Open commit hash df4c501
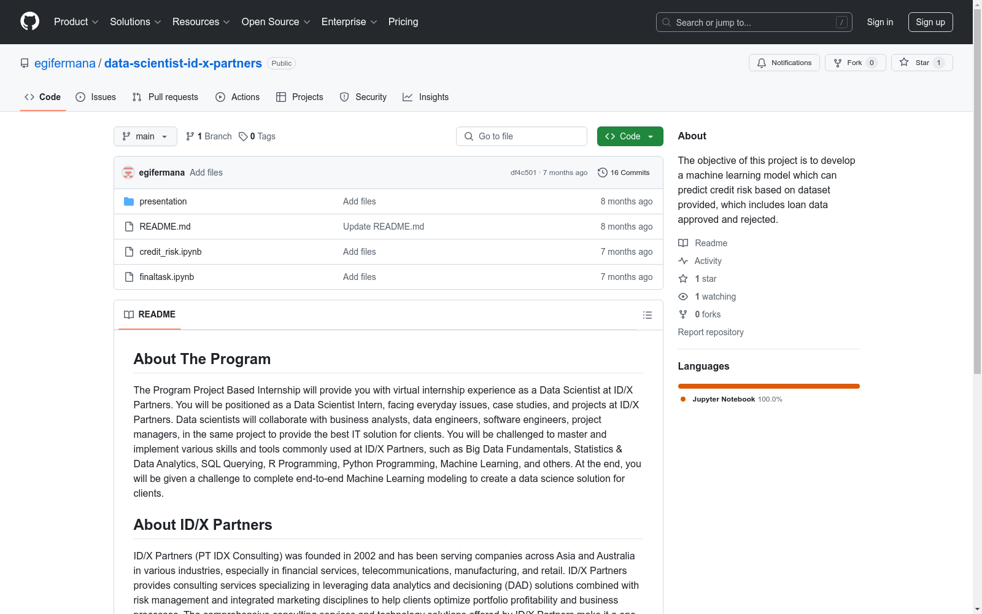The height and width of the screenshot is (614, 982). [523, 173]
